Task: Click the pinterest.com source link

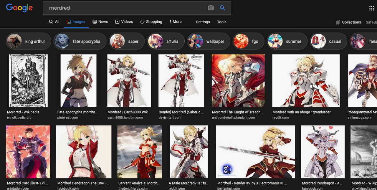Action: coord(67,118)
